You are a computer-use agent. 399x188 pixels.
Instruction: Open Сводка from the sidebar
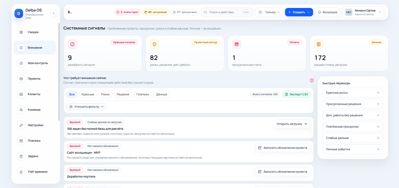point(35,32)
